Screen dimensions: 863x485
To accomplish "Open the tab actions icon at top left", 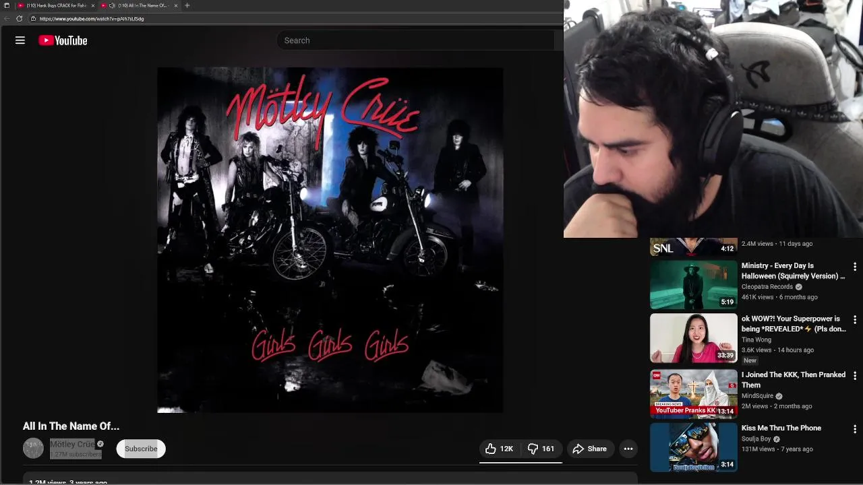I will coord(7,5).
